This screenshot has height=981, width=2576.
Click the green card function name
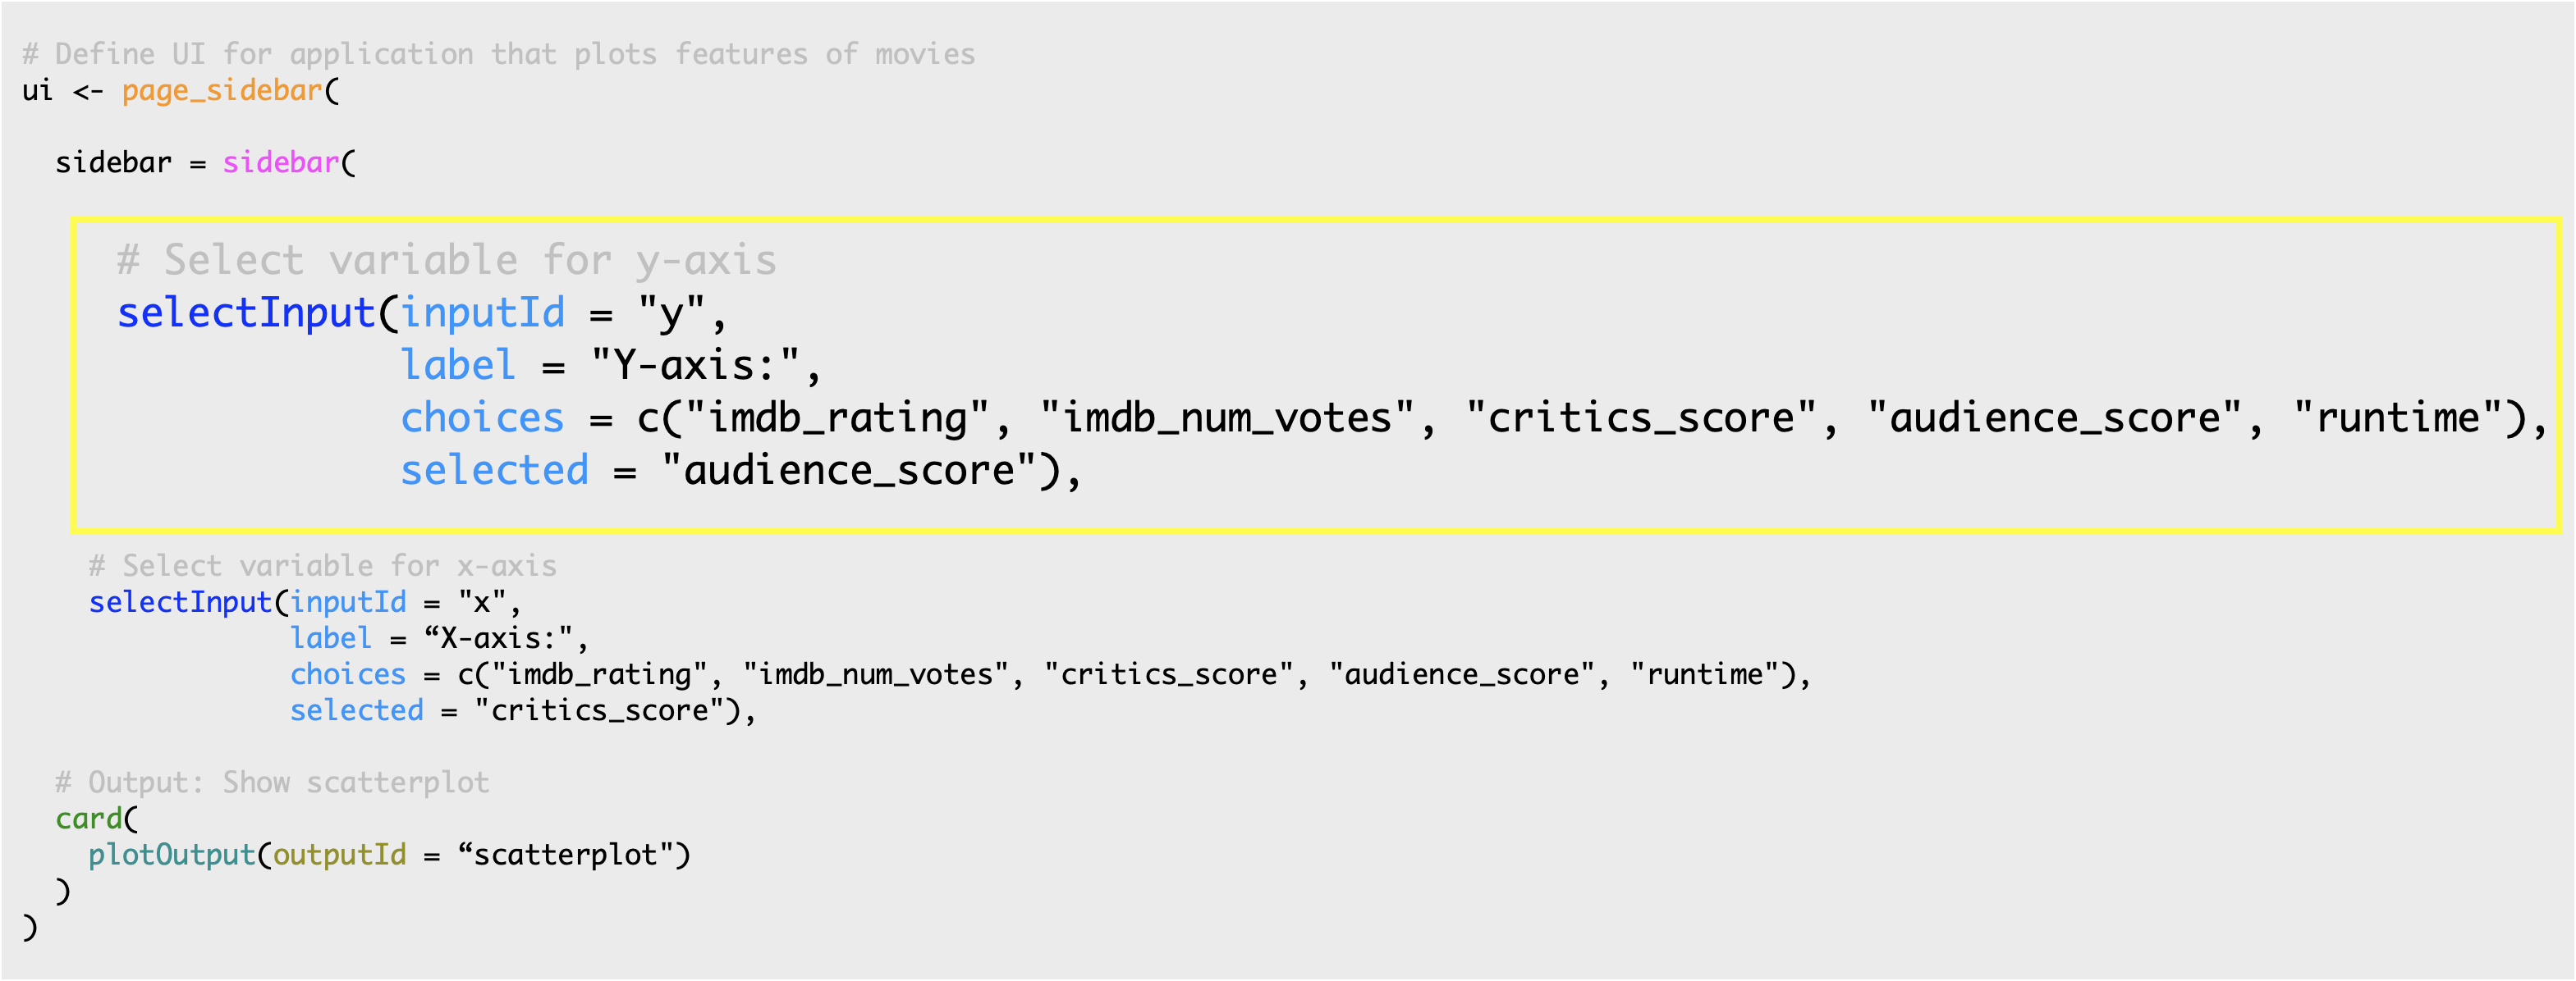click(x=88, y=819)
